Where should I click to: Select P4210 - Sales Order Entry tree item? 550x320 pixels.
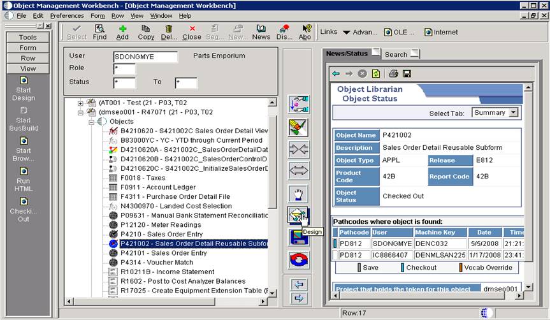click(161, 234)
